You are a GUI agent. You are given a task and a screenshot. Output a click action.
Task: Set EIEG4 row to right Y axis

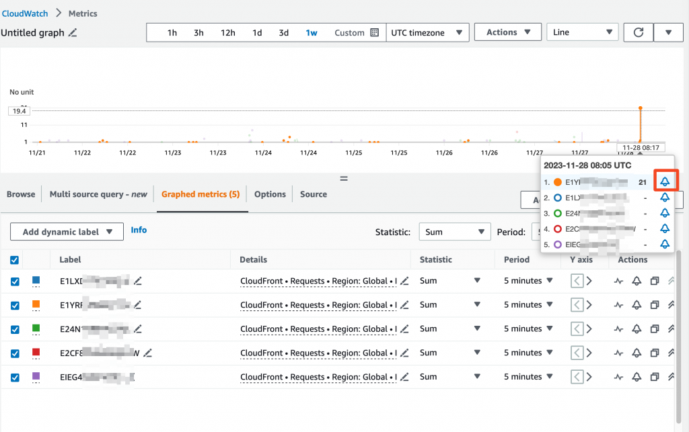click(x=589, y=377)
